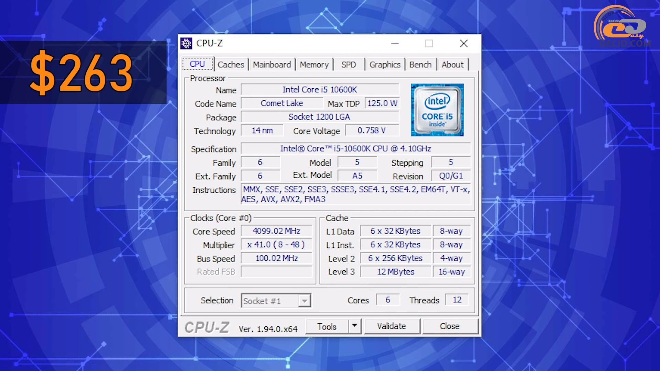Click the Intel Core i5 logo badge
The width and height of the screenshot is (660, 371).
437,110
